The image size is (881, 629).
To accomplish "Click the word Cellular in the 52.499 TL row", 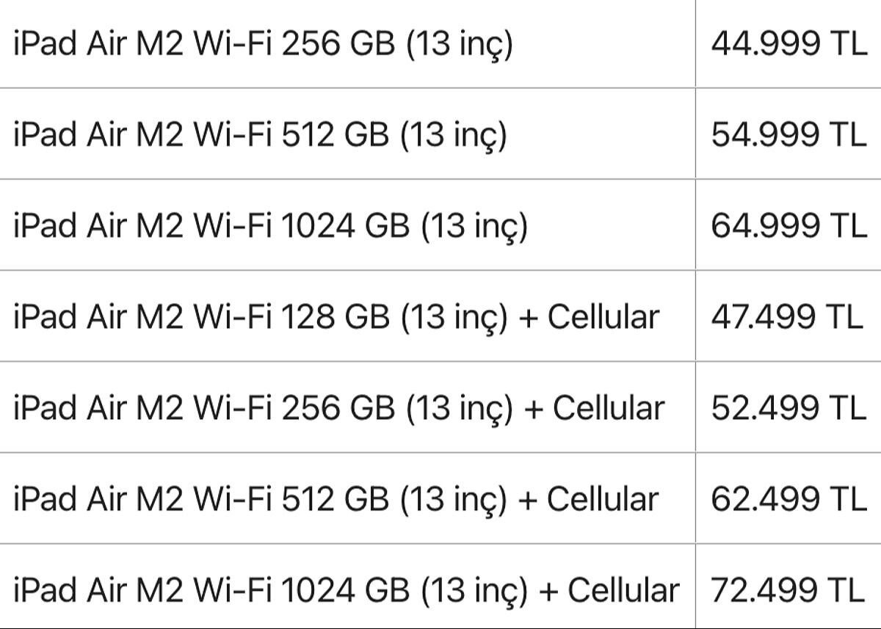I will pos(609,408).
